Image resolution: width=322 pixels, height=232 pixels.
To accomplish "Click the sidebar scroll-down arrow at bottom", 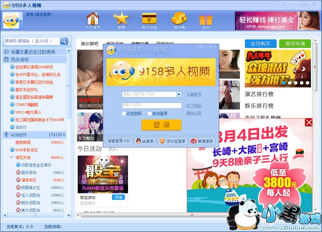I will [69, 215].
